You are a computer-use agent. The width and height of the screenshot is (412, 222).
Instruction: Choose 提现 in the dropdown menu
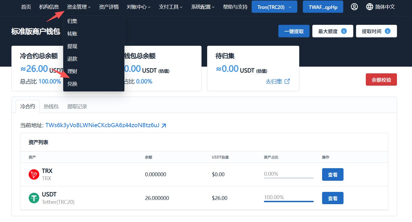[x=72, y=46]
